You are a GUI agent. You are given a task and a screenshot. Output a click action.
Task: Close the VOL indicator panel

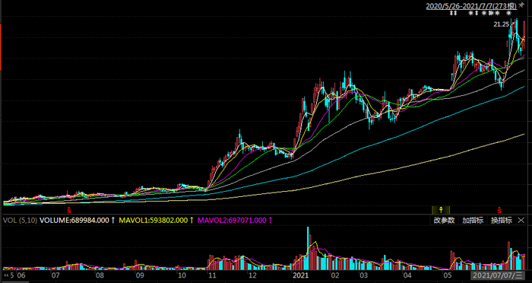click(x=521, y=220)
